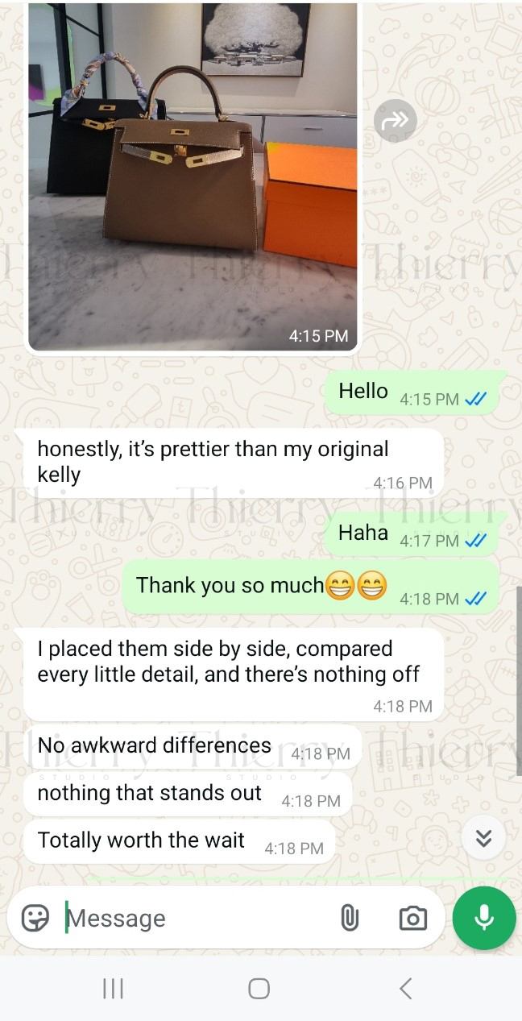
Task: Tap the green microphone voice button
Action: pyautogui.click(x=483, y=918)
